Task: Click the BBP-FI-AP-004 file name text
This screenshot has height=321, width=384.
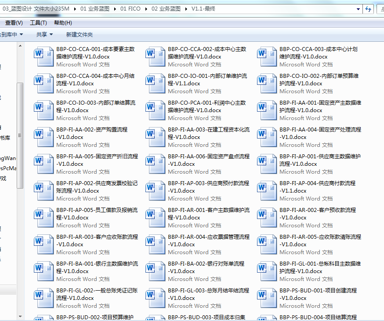Action: tap(317, 187)
